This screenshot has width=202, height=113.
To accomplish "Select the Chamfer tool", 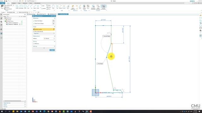I will coord(43,8).
